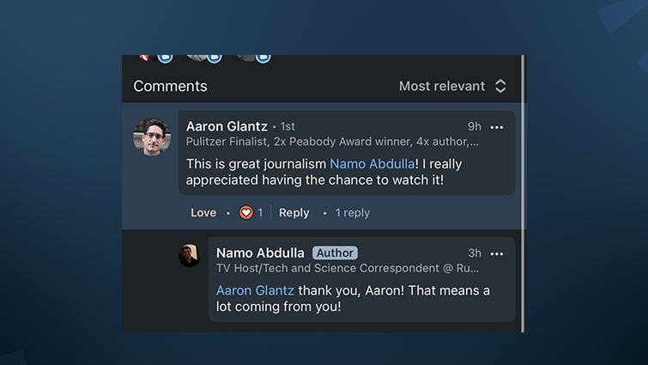Reply to Aaron Glantz's comment

click(x=294, y=212)
